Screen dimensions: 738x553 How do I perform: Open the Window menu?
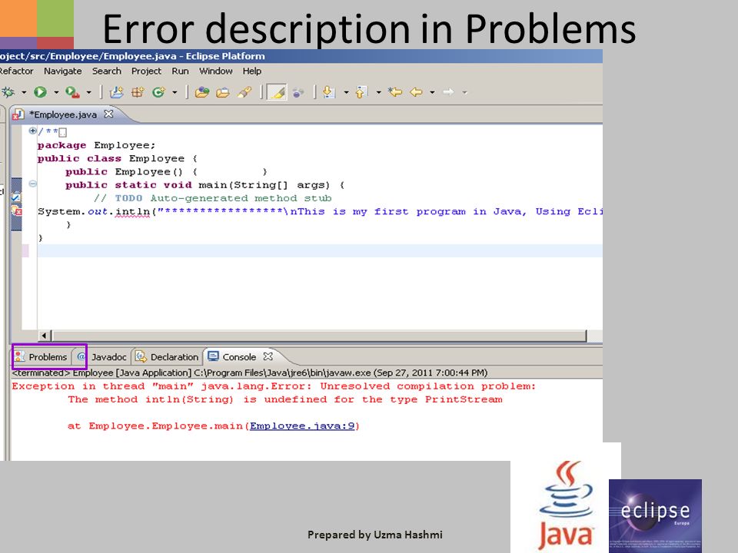[215, 71]
